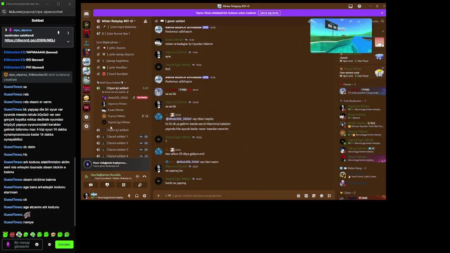This screenshot has height=253, width=450.
Task: Click the @dfede358_34260 mention in chat
Action: pos(178,119)
